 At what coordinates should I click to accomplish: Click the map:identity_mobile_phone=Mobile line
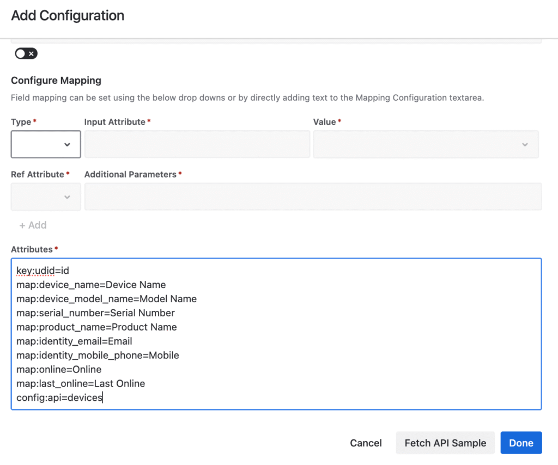(98, 356)
